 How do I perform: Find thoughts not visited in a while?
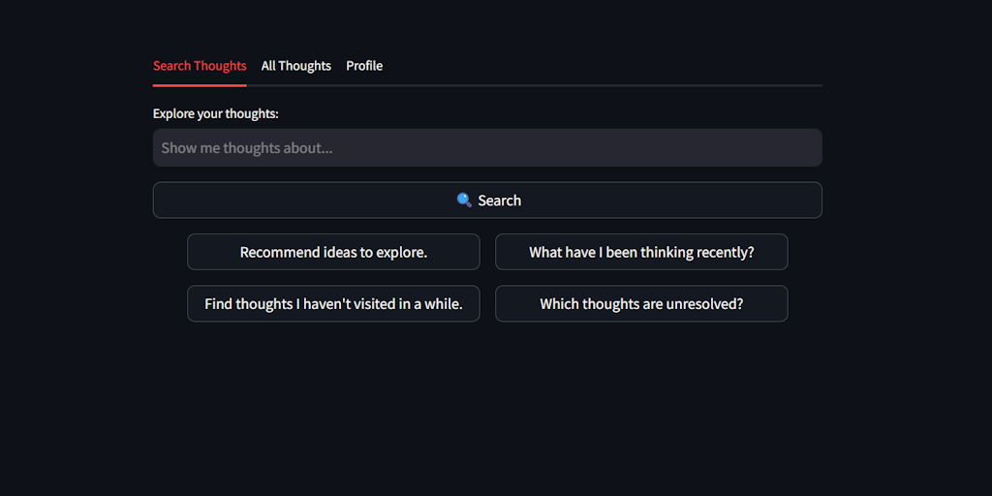click(x=333, y=304)
